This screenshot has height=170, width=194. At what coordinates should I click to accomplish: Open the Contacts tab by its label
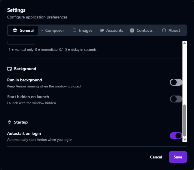click(145, 30)
